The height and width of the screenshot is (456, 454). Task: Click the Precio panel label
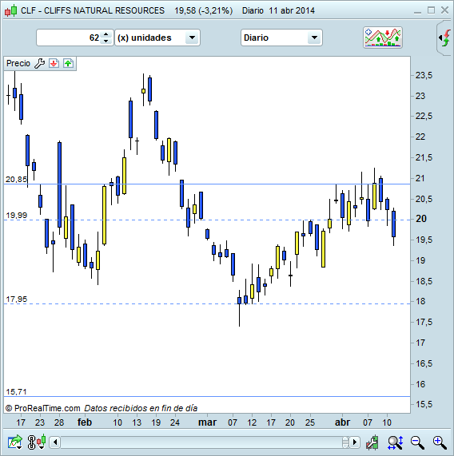(x=18, y=63)
